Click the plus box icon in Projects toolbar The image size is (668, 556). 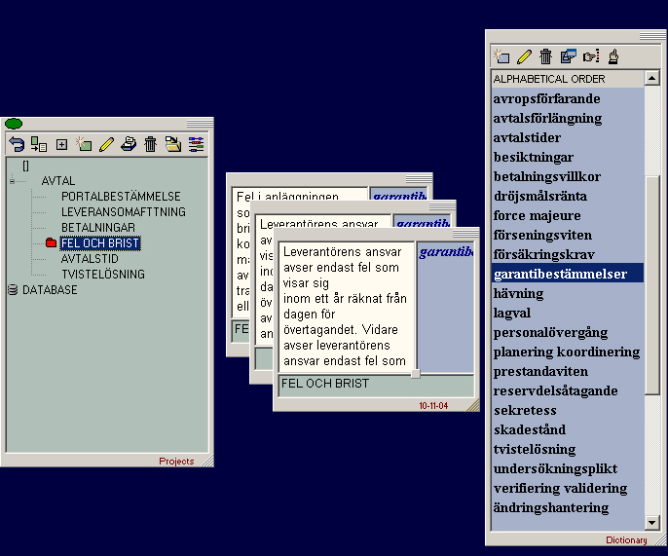pos(61,144)
